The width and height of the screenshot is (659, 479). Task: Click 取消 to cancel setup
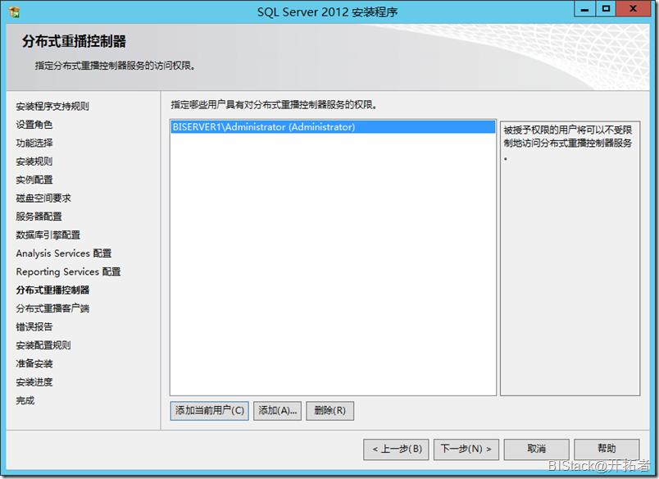pyautogui.click(x=536, y=449)
